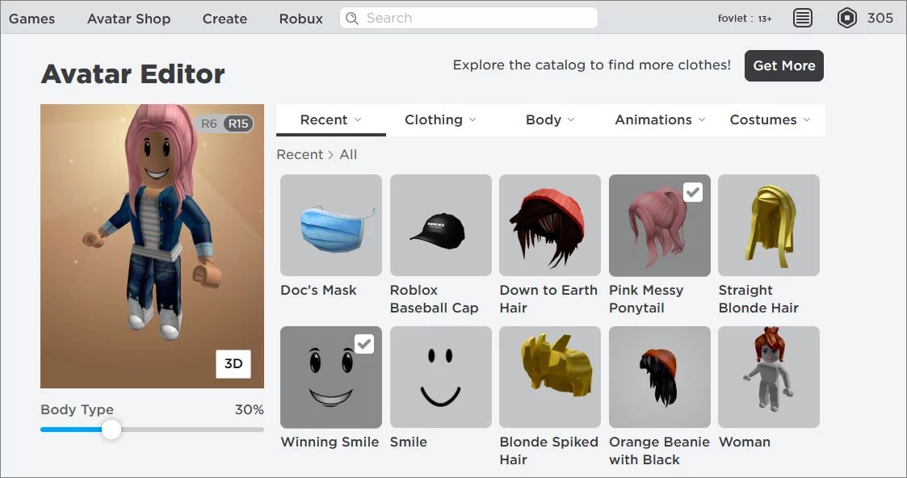The image size is (907, 478).
Task: Switch the avatar to R6 mode
Action: coord(208,123)
